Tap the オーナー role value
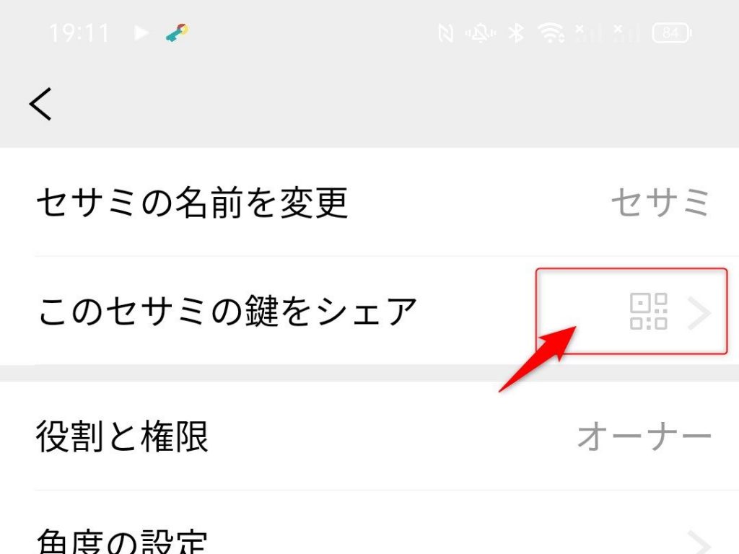This screenshot has width=739, height=554. coord(644,436)
